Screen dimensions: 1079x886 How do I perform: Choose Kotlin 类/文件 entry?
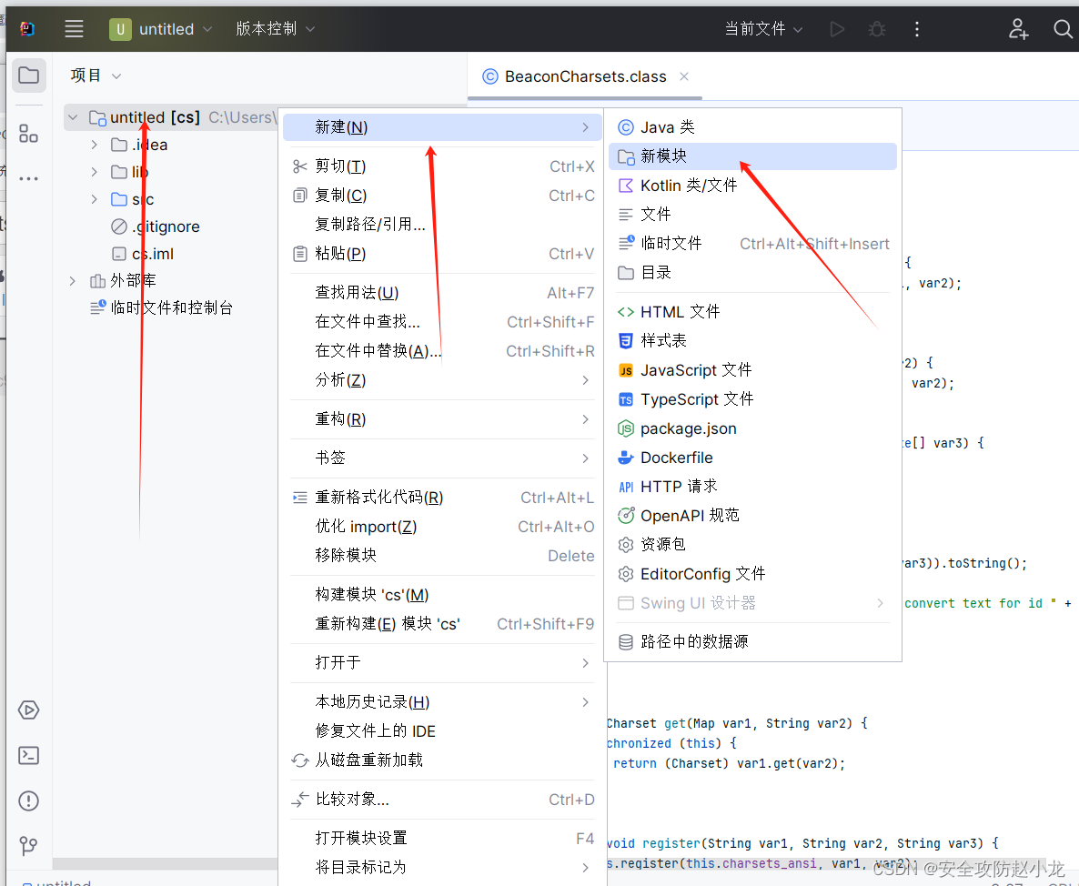coord(752,185)
